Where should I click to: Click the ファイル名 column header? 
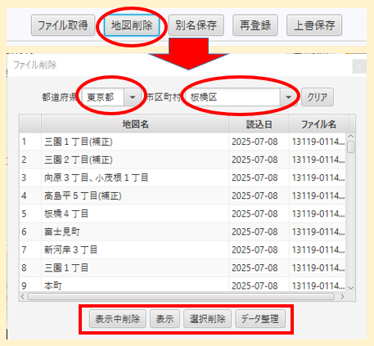pyautogui.click(x=318, y=124)
